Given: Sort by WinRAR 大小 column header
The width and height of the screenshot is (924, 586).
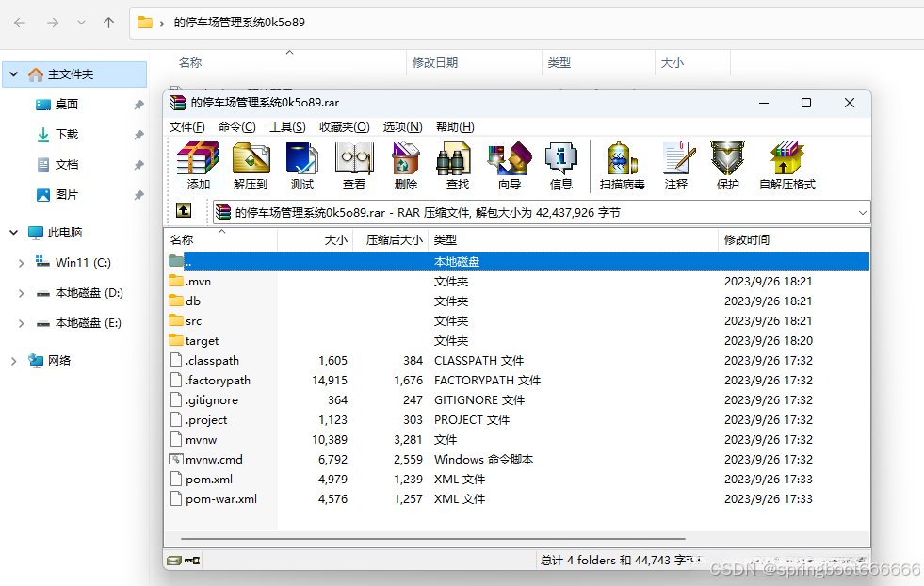Looking at the screenshot, I should click(x=316, y=240).
